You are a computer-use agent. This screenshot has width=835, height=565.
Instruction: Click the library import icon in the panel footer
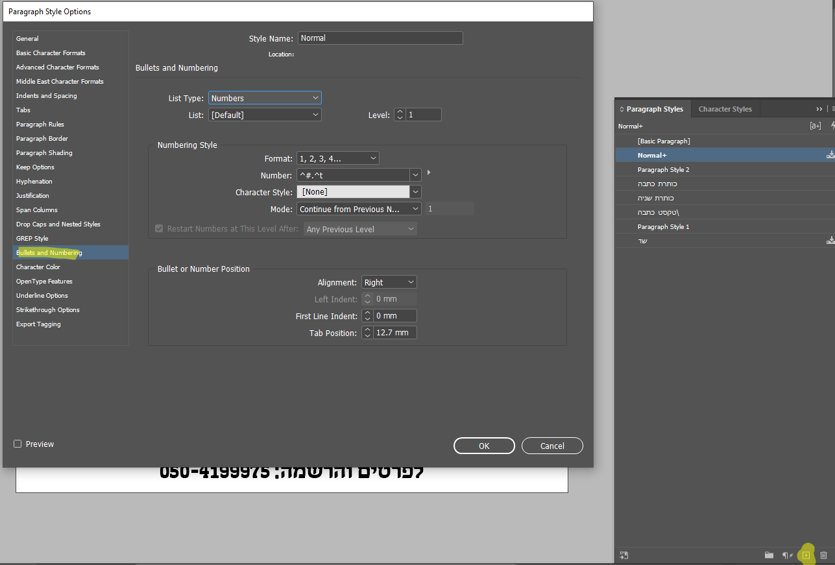[624, 555]
